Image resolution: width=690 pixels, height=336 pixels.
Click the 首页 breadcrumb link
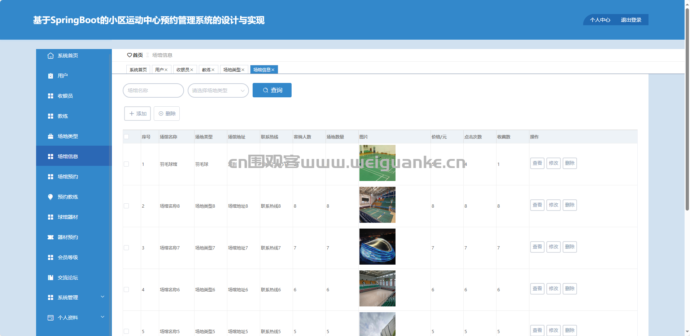click(138, 55)
